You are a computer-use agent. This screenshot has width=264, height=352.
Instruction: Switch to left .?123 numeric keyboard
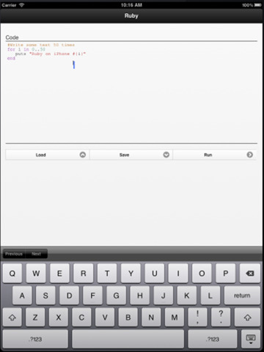pos(35,339)
